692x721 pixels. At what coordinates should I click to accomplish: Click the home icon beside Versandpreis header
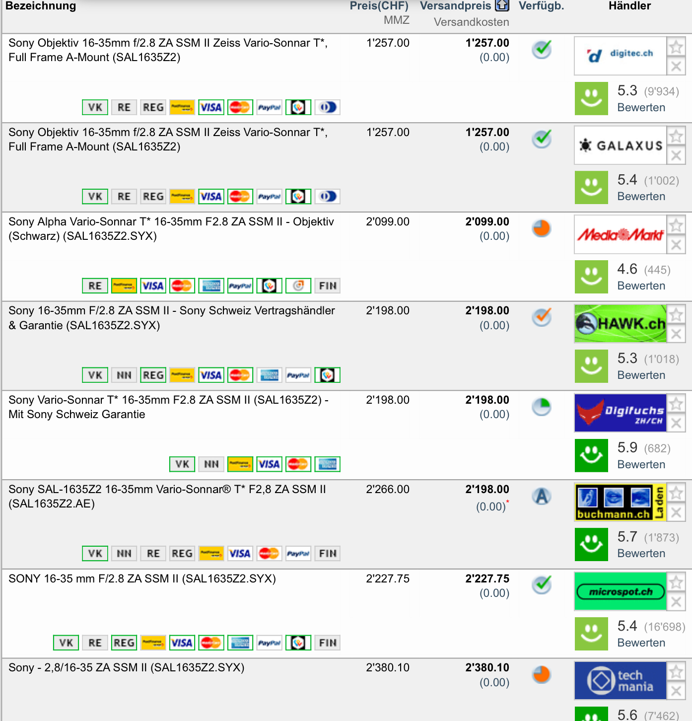coord(502,5)
